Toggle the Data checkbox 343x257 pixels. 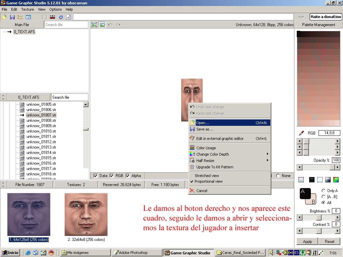[x=95, y=176]
